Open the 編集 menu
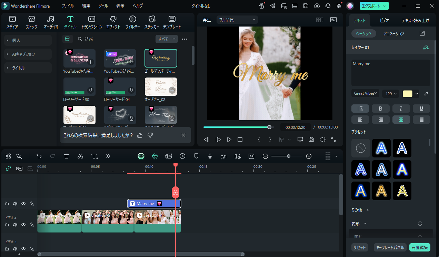This screenshot has height=257, width=439. 86,6
